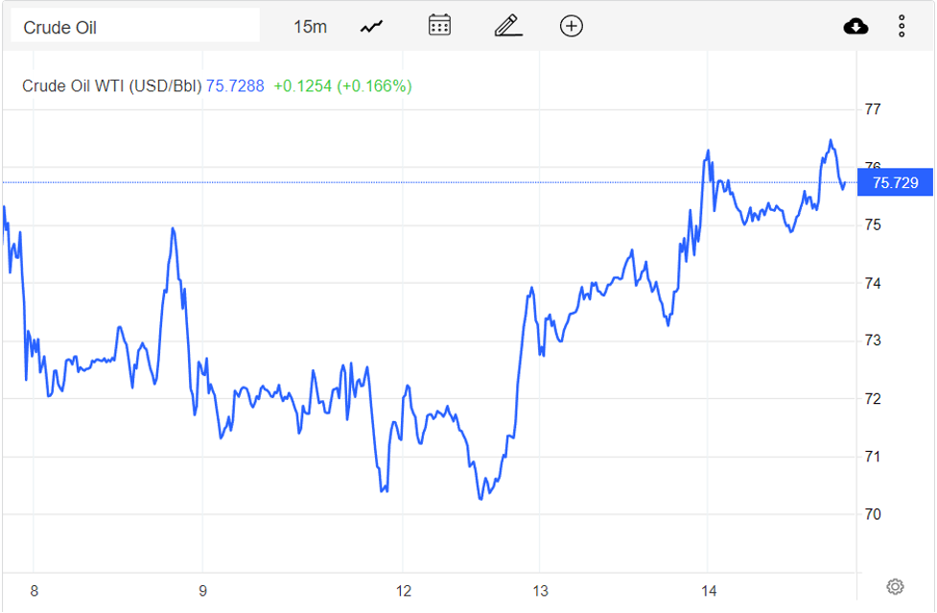Click the 75.7288 last price in legend

235,86
